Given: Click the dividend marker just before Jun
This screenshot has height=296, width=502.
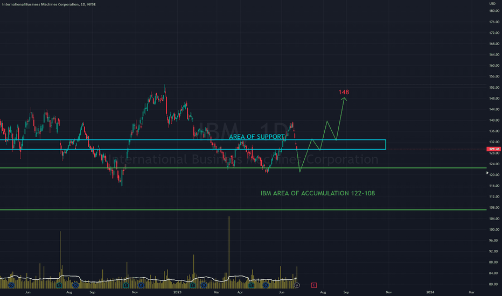Looking at the screenshot, I should pyautogui.click(x=11, y=285).
